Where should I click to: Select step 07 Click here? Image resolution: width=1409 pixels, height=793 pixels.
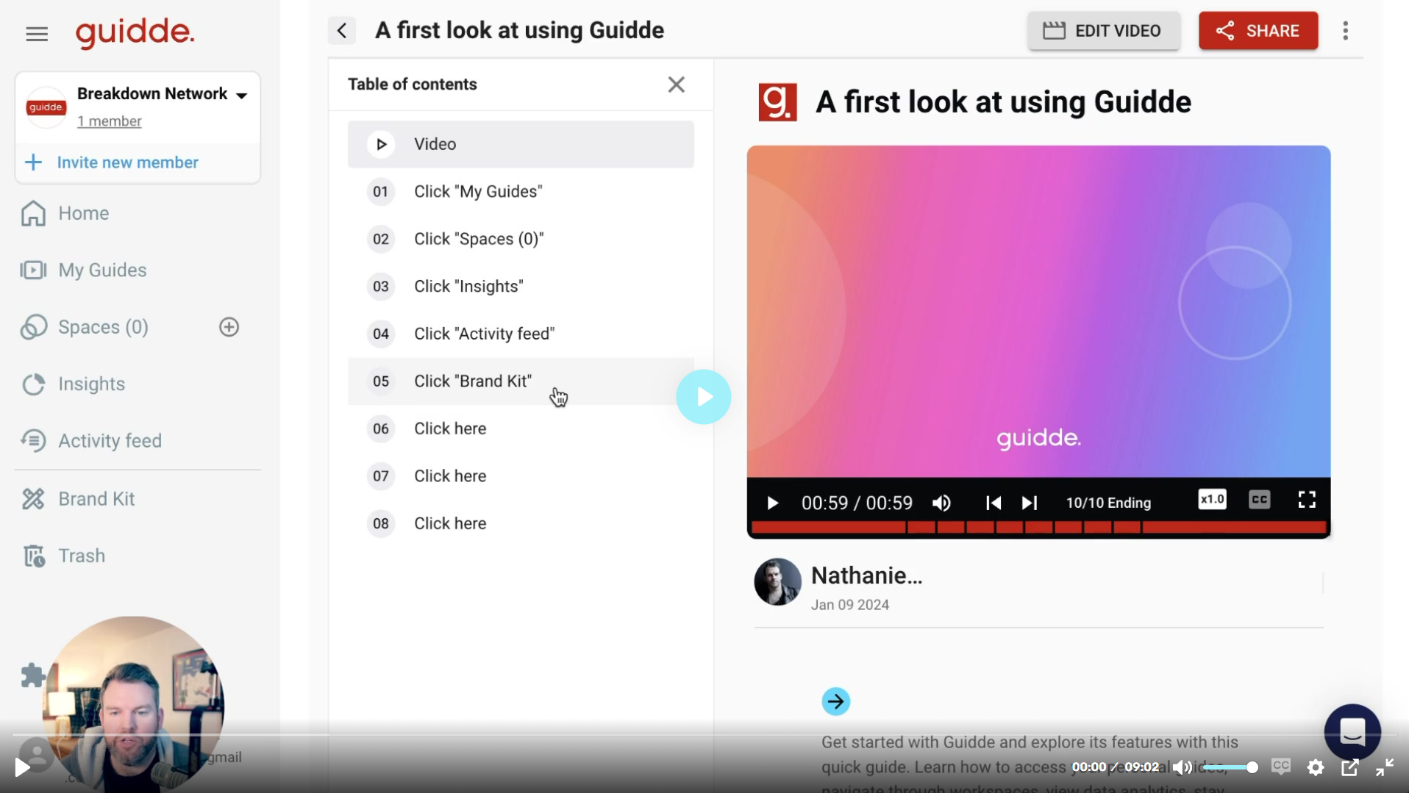pos(521,476)
